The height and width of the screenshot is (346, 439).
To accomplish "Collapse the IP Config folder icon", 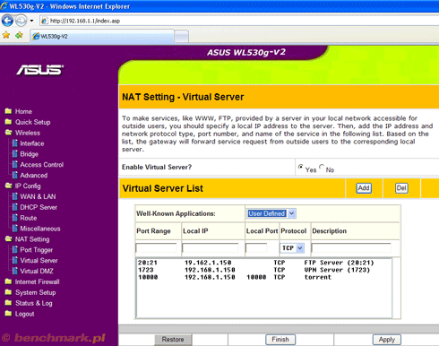I will [x=8, y=186].
